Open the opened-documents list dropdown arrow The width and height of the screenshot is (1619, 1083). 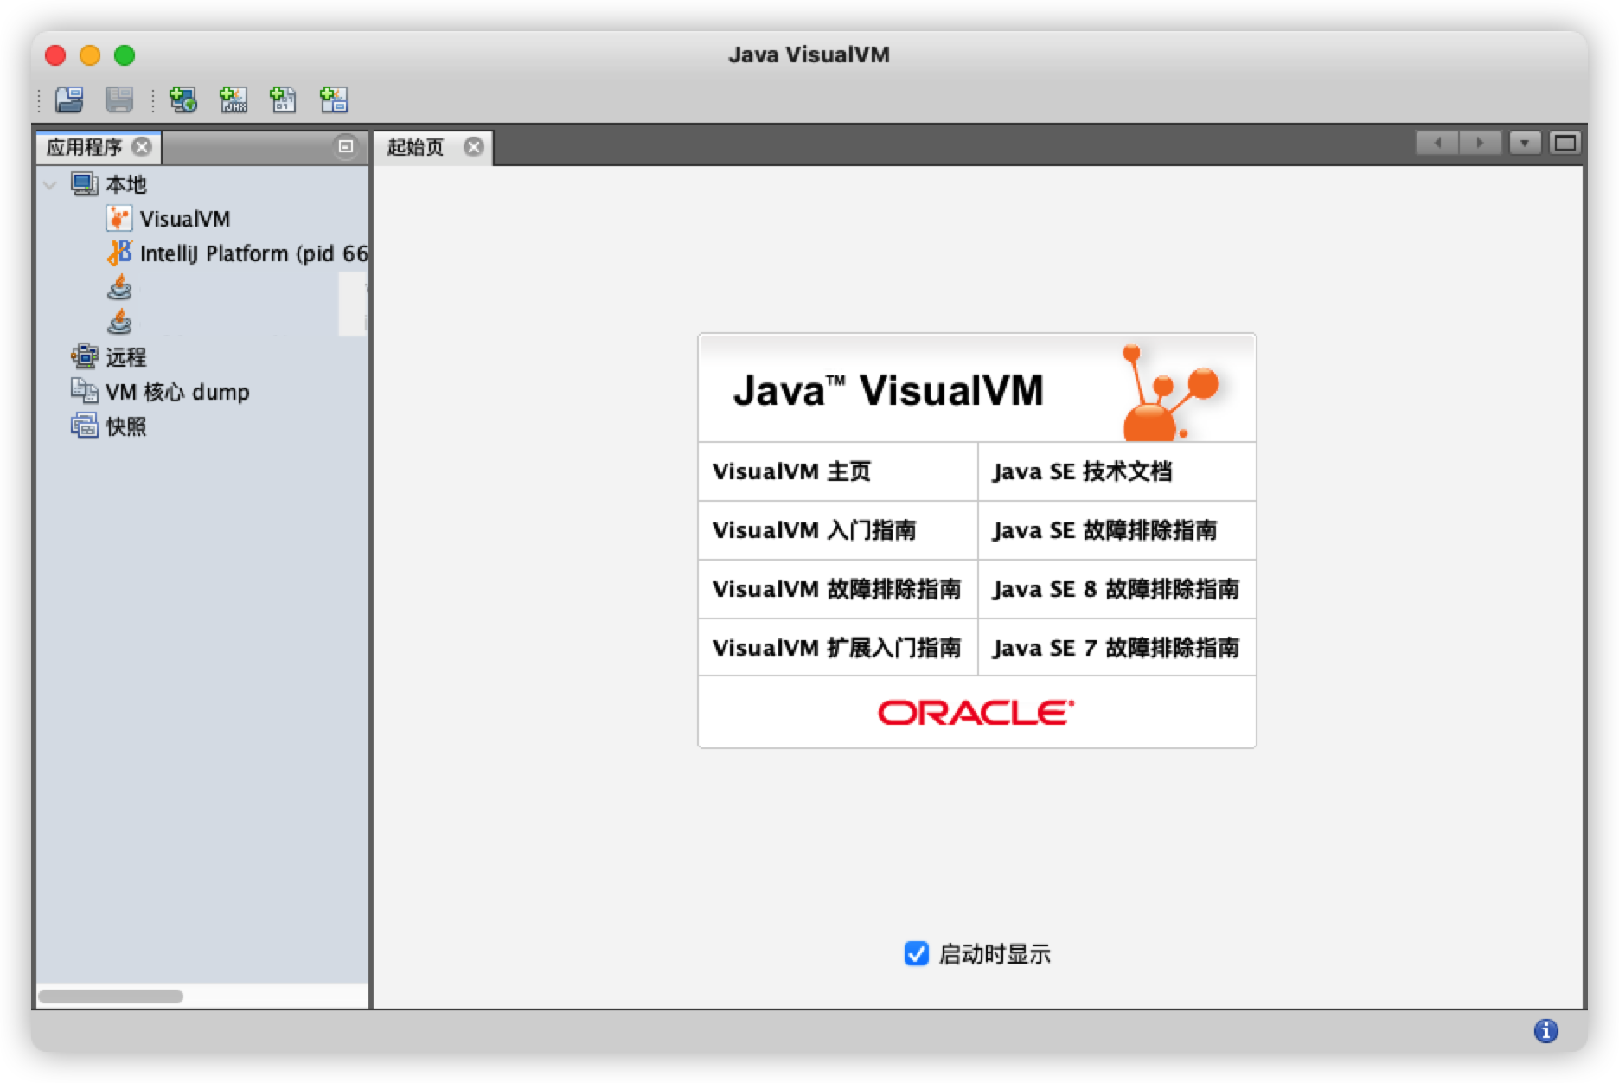tap(1525, 144)
